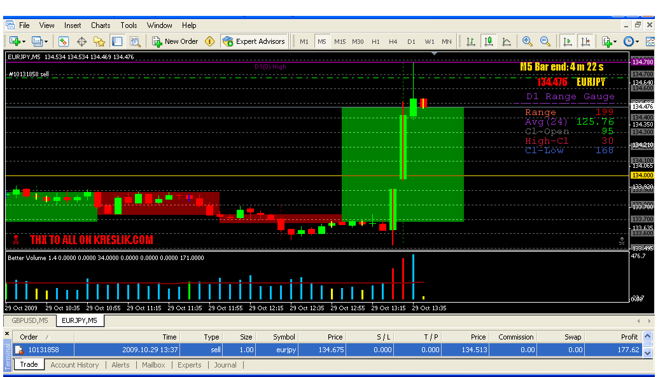Select the H1 timeframe button
658x377 pixels.
[x=375, y=42]
